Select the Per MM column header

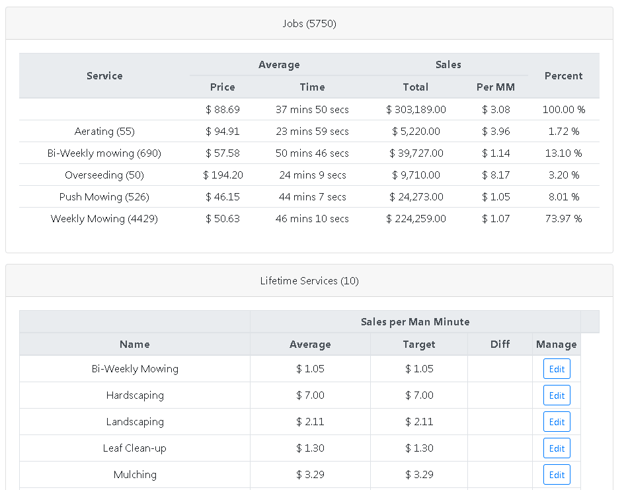(x=496, y=87)
